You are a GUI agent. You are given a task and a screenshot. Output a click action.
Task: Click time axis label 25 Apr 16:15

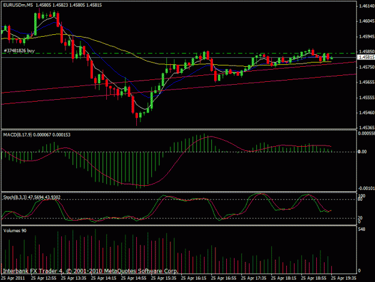coord(193,278)
